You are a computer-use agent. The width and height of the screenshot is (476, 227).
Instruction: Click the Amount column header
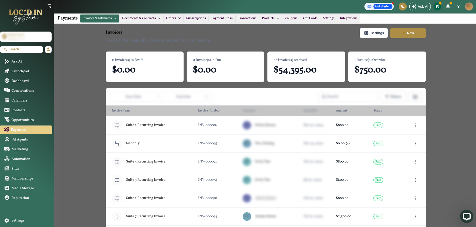pyautogui.click(x=341, y=111)
